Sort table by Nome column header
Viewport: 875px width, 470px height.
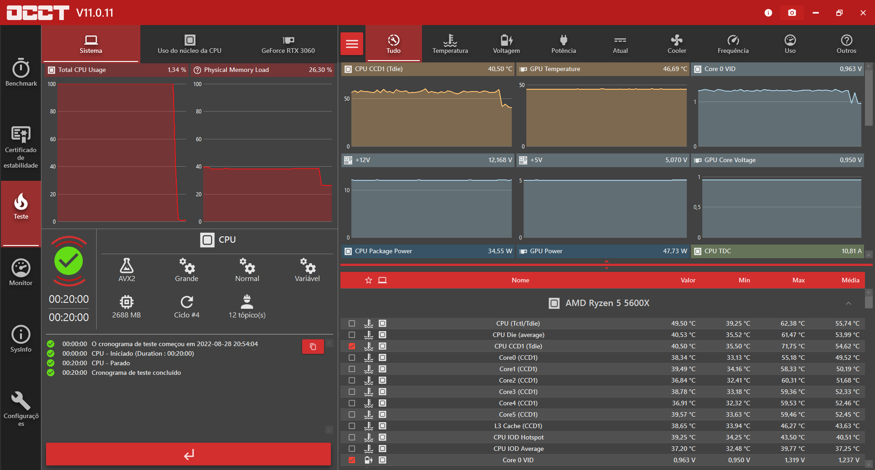coord(520,280)
